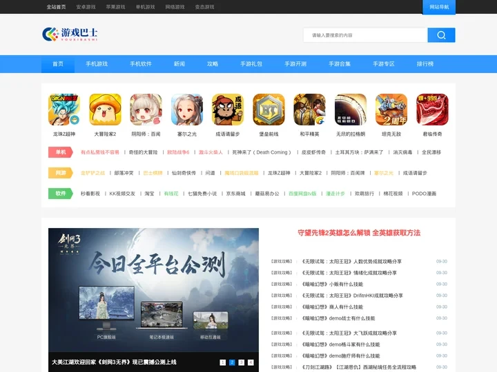This screenshot has height=372, width=497.
Task: Click 奇怪的大冒险 link
Action: 143,152
